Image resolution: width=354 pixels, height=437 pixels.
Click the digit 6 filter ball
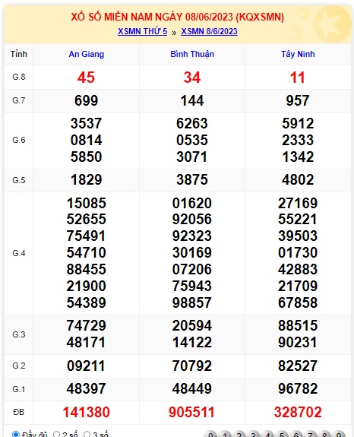(296, 434)
